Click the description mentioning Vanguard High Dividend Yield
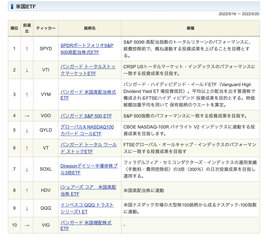 189,95
